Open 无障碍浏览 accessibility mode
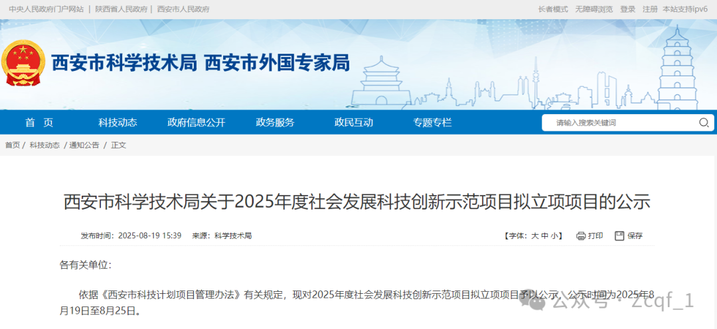 pyautogui.click(x=594, y=9)
